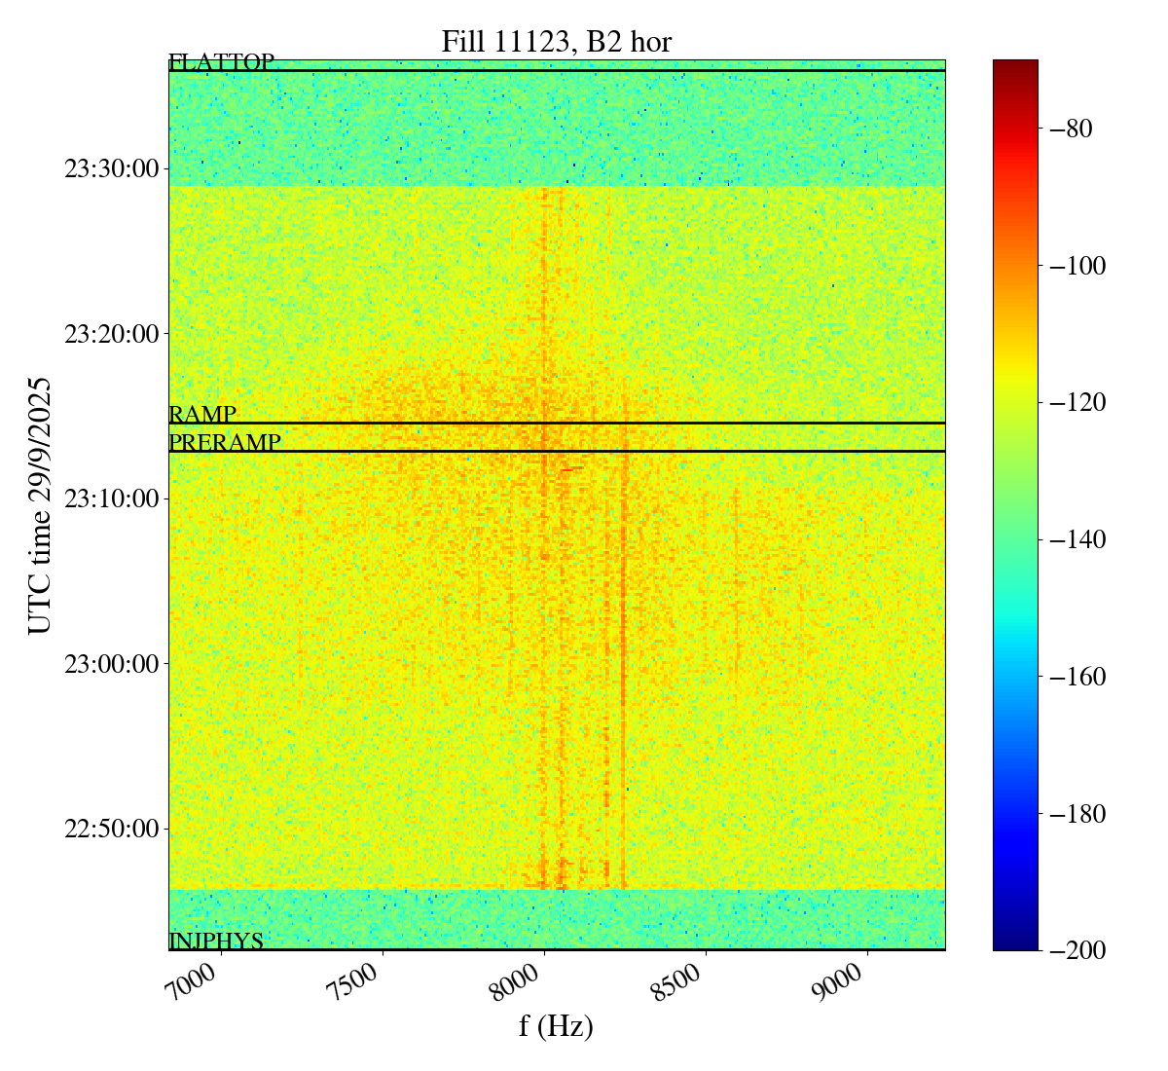Click the 23:30:00 time tick label
The width and height of the screenshot is (1168, 1071).
111,169
